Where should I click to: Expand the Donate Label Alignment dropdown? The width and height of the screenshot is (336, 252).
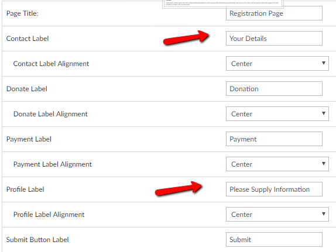pyautogui.click(x=277, y=113)
